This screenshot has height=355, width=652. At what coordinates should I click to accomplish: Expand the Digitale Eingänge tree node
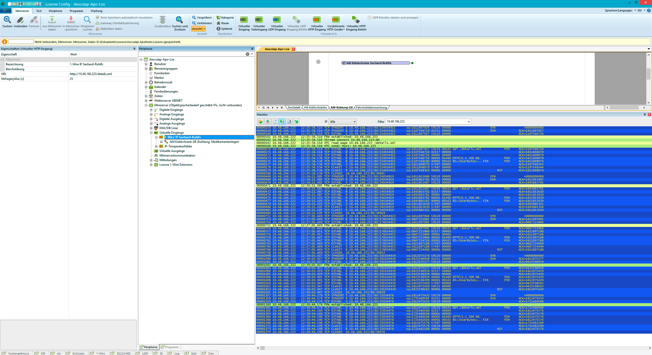pyautogui.click(x=151, y=110)
